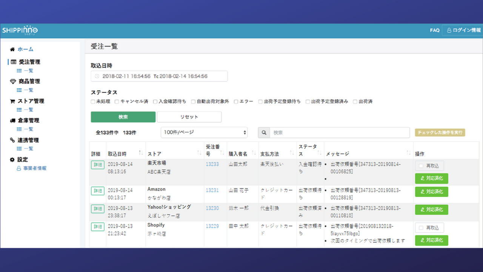483x272 pixels.
Task: Click the clock icon in the date field
Action: click(x=97, y=76)
